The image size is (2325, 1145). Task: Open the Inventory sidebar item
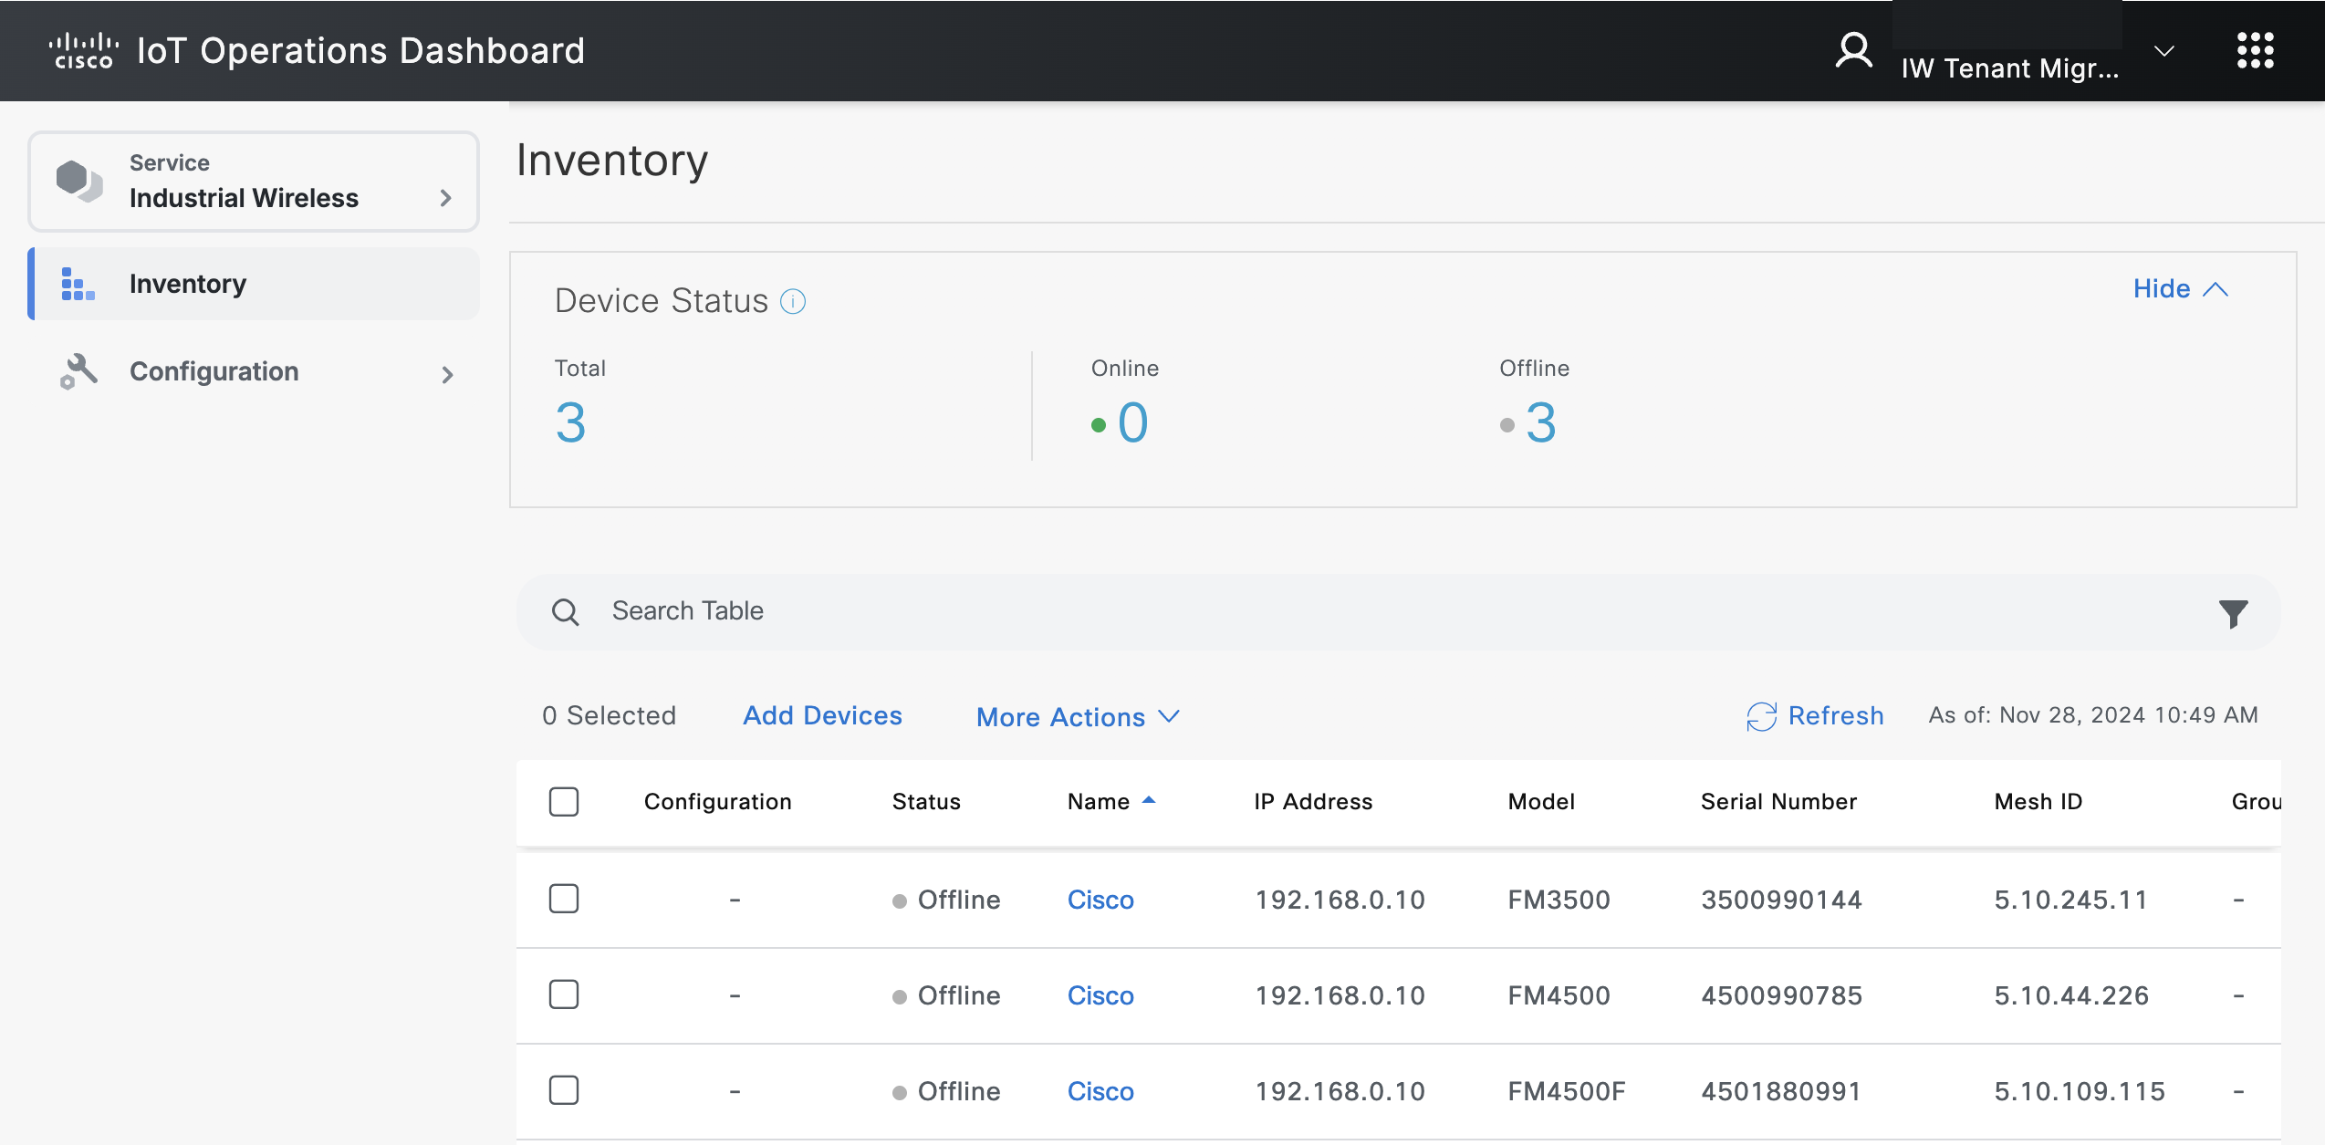[x=254, y=284]
